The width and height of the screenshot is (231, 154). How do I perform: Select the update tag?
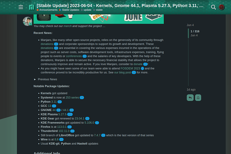(87, 10)
